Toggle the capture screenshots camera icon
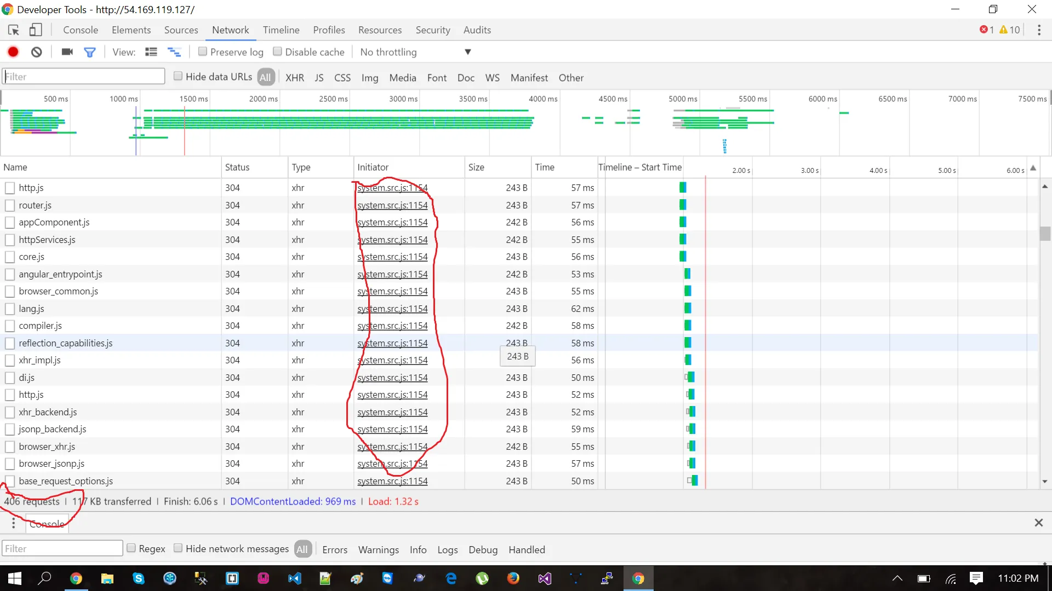This screenshot has width=1052, height=591. pos(67,52)
